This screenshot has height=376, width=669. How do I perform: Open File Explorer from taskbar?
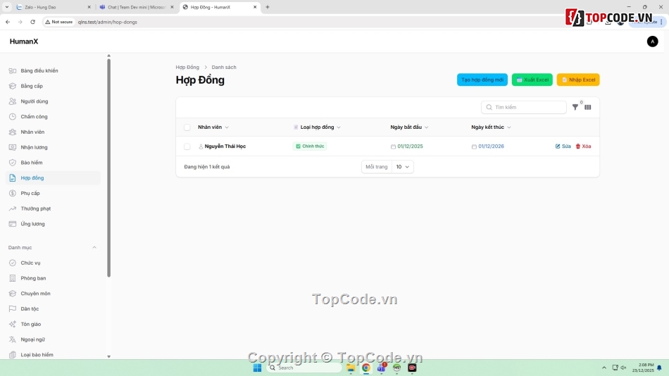coord(351,368)
